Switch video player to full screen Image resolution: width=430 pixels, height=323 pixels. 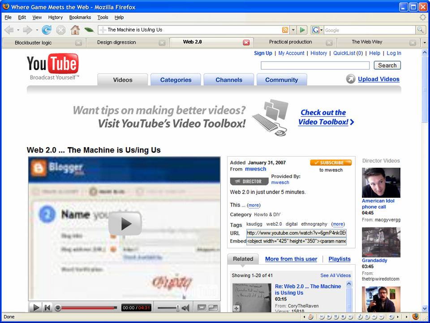213,308
